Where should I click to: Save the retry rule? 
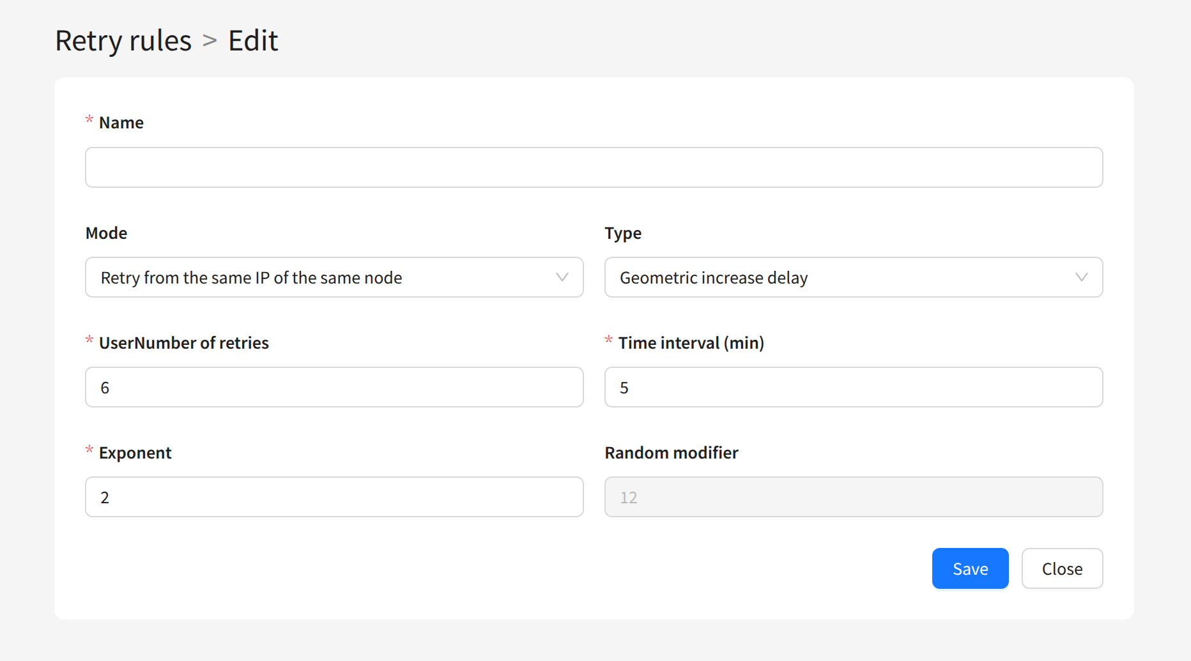point(970,568)
